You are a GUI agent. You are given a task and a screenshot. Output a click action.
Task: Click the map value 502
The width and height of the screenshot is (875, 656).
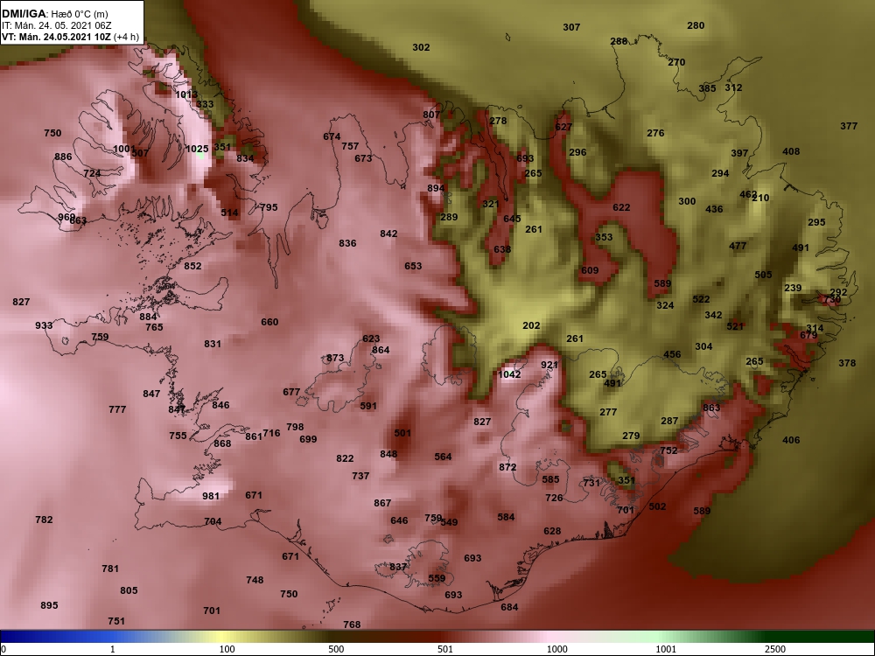click(x=657, y=506)
